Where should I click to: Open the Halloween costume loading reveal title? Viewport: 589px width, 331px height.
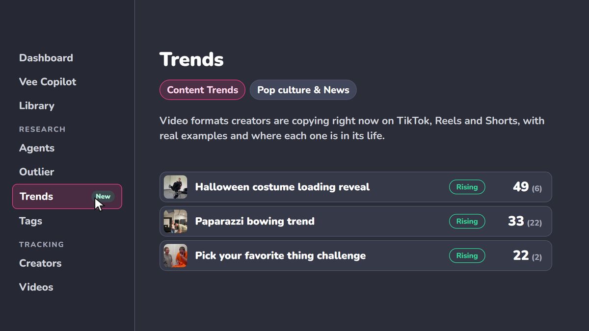click(x=282, y=187)
